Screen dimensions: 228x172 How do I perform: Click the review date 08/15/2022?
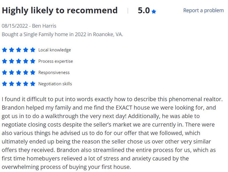pos(15,26)
